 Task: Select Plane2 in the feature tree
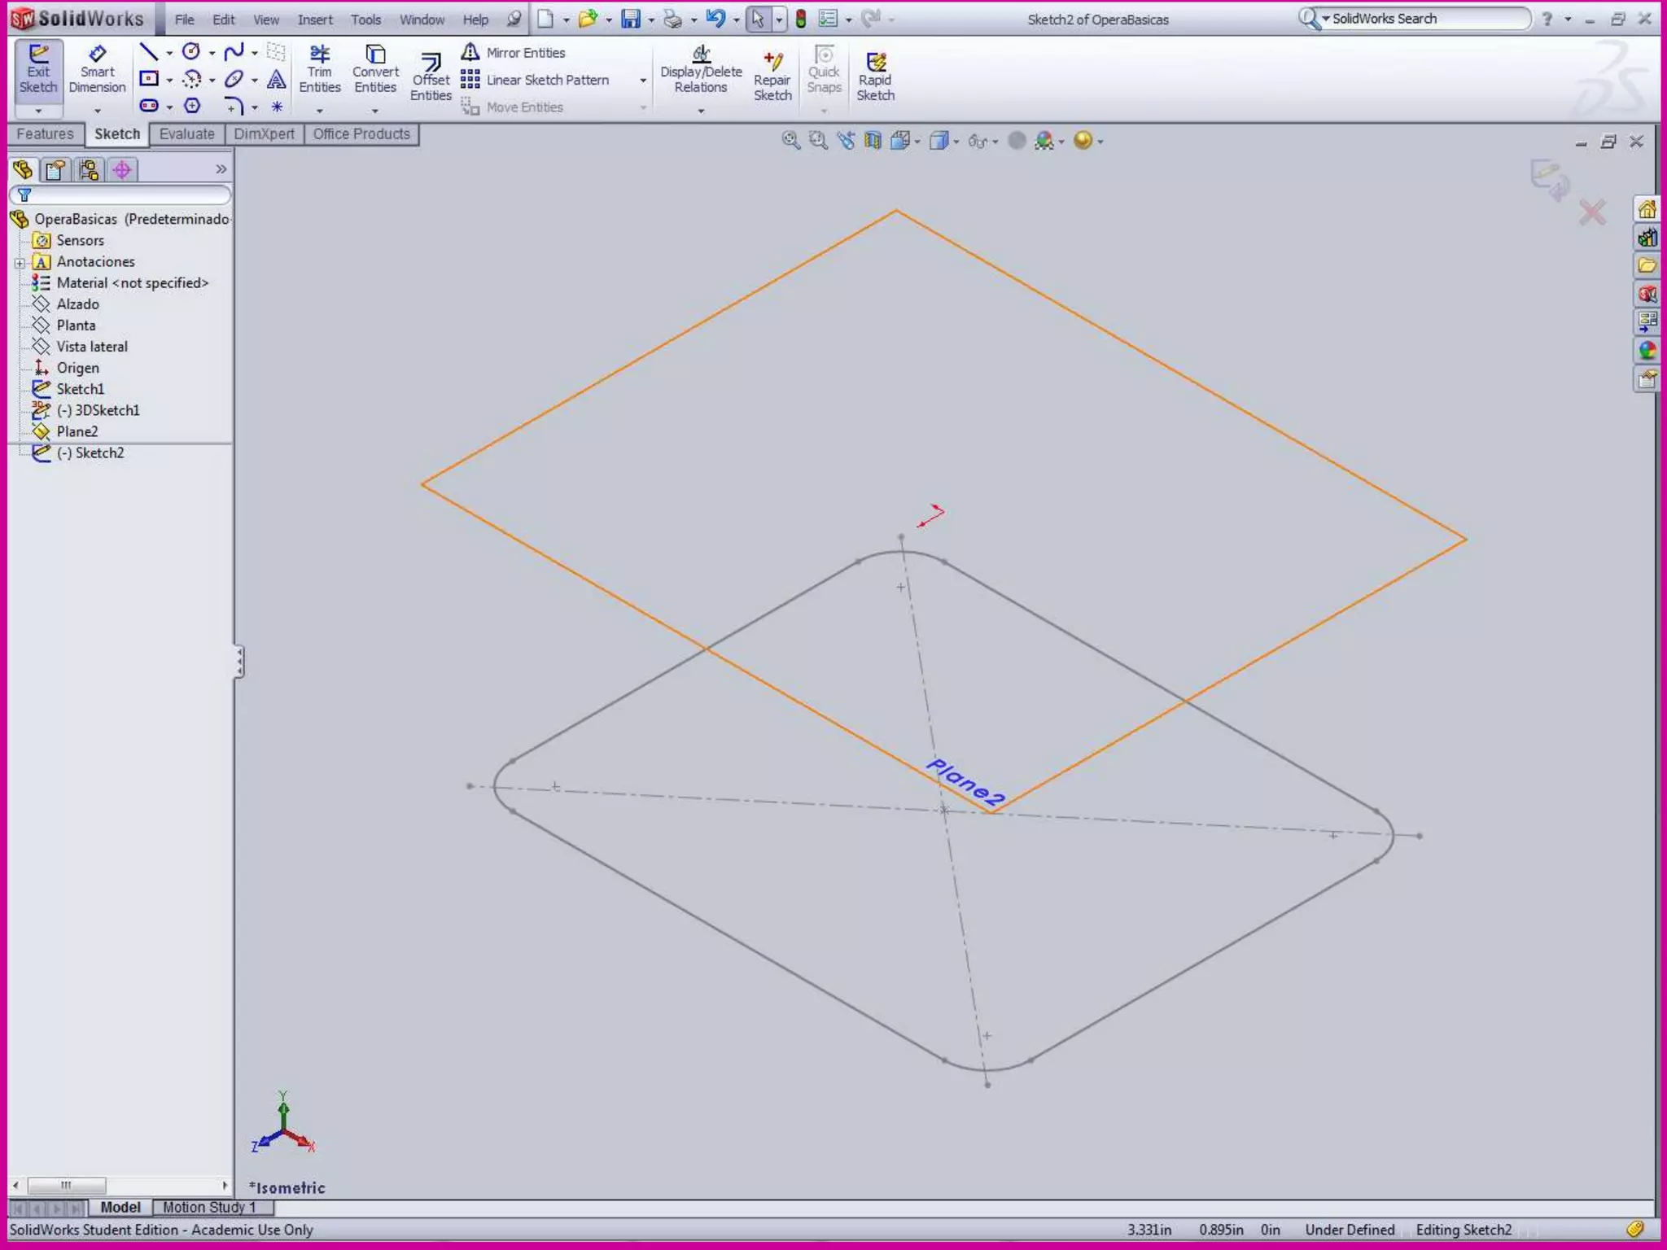click(x=77, y=431)
